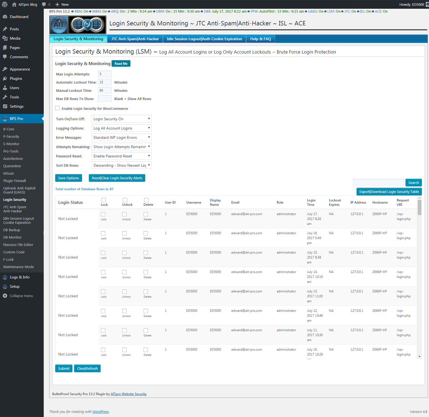Screen dimensions: 429x417
Task: Open the Help & FAQ tab
Action: 260,39
